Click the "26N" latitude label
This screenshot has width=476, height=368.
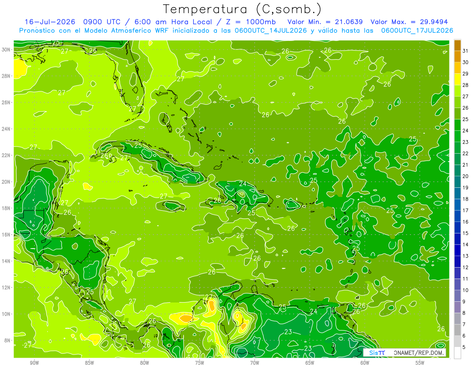(7, 102)
